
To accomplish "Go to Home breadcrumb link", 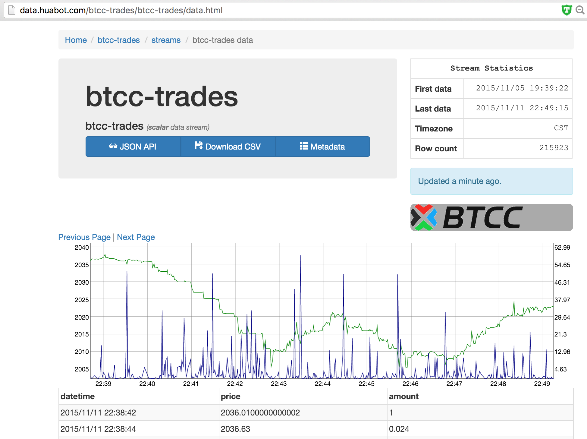I will 76,40.
